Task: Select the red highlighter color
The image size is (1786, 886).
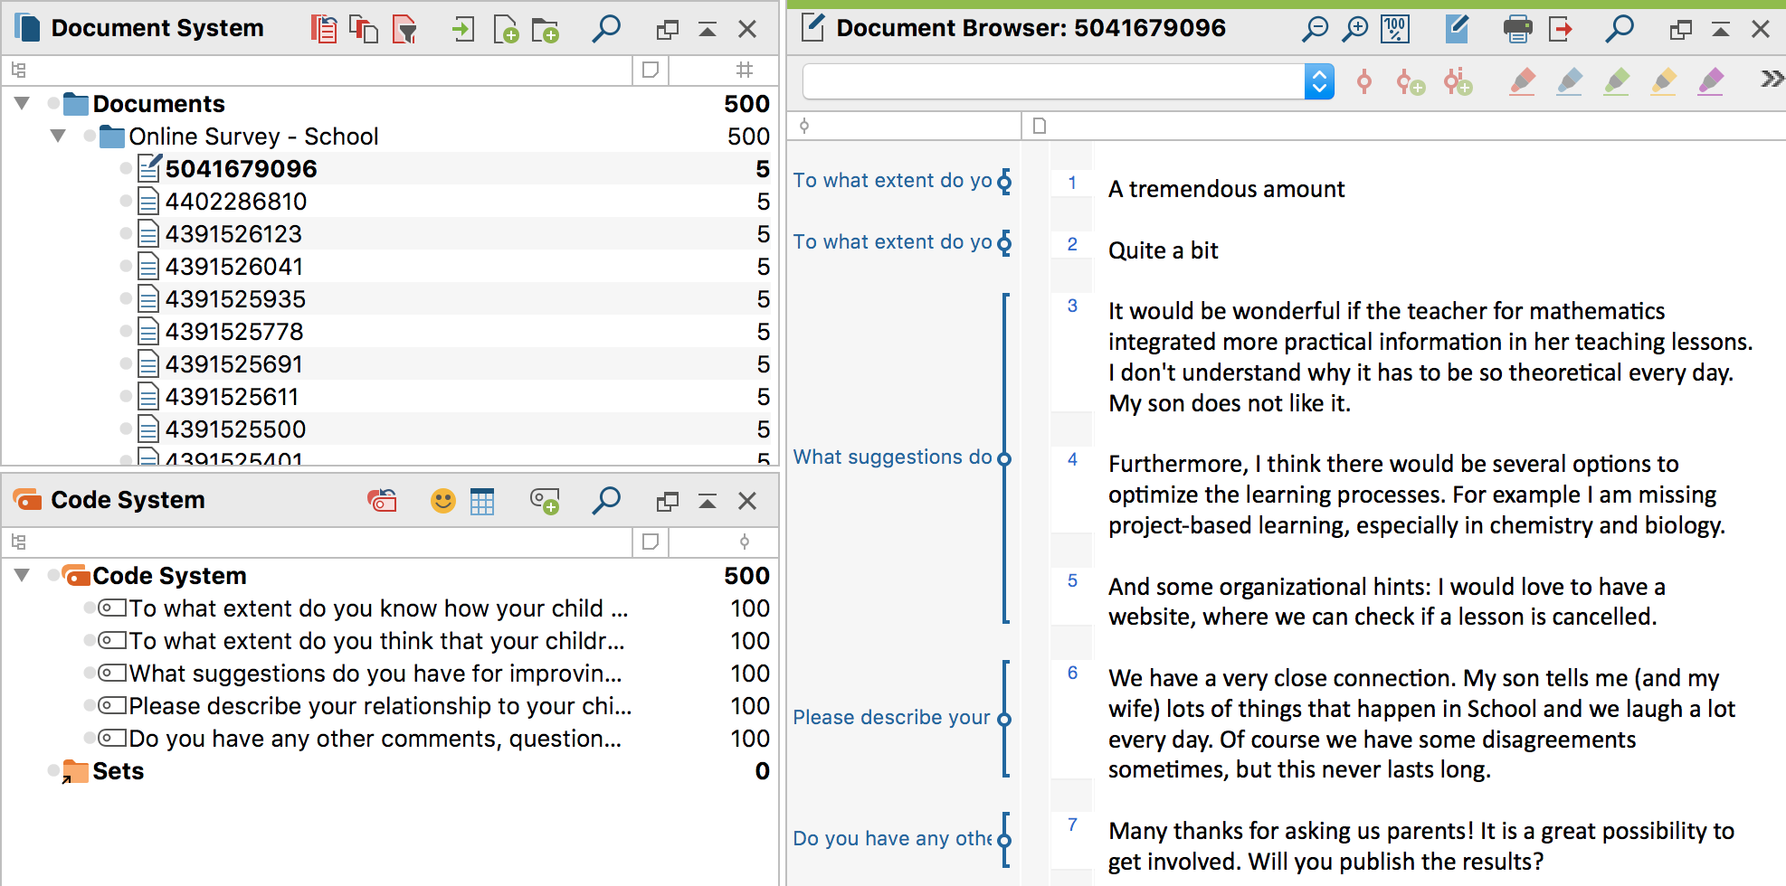Action: [1523, 82]
